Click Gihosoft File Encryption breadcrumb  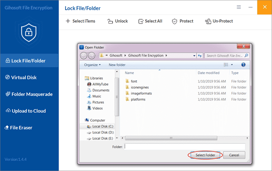[x=146, y=55]
